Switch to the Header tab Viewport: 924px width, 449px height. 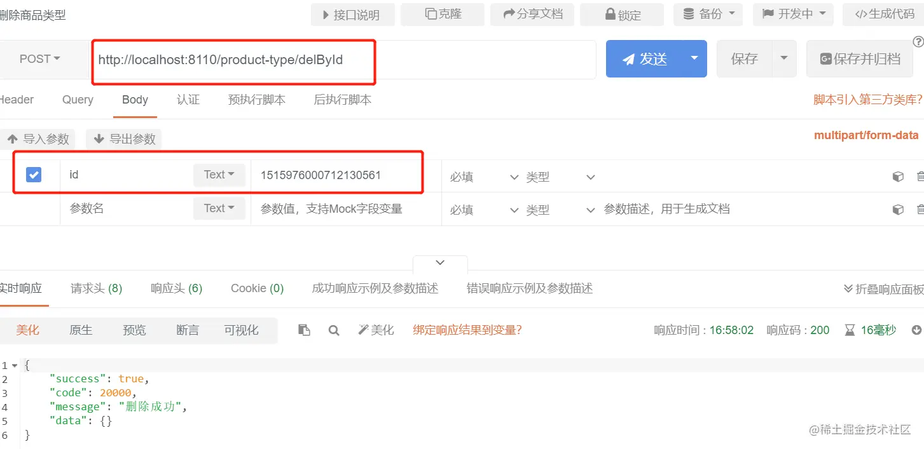[16, 100]
